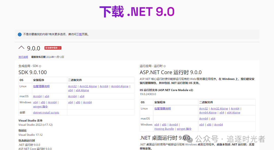Click the red 安全修补程序 badge
274x150 pixels.
coord(53,48)
